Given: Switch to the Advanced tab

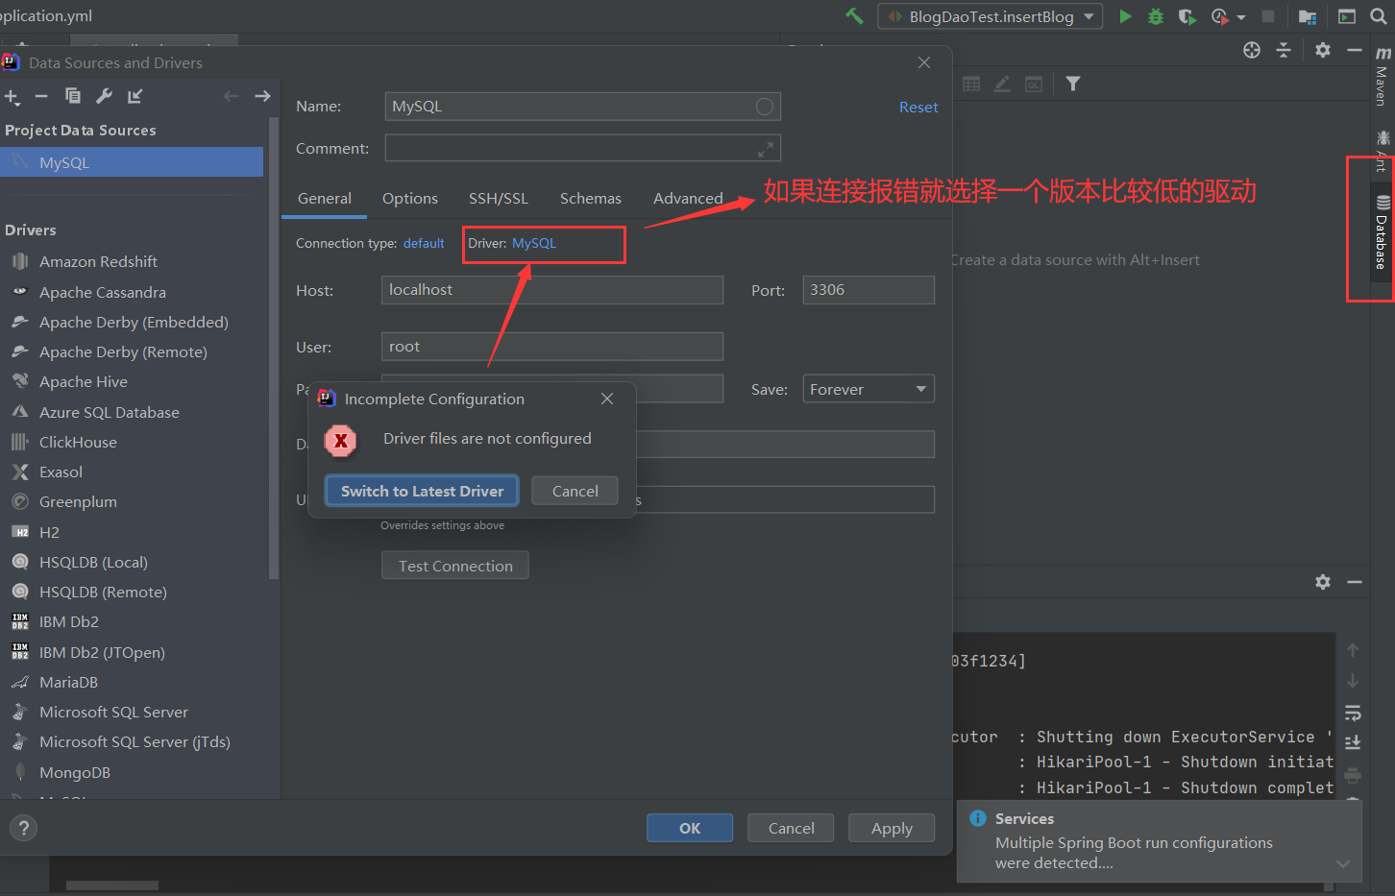Looking at the screenshot, I should 688,199.
